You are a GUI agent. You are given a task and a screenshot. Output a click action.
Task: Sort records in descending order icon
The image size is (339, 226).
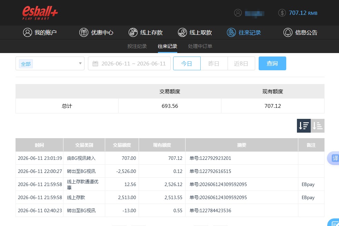pos(303,126)
